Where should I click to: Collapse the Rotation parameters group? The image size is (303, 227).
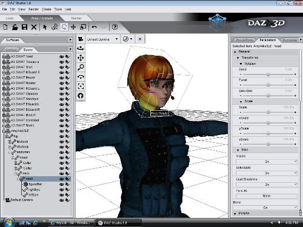click(241, 64)
